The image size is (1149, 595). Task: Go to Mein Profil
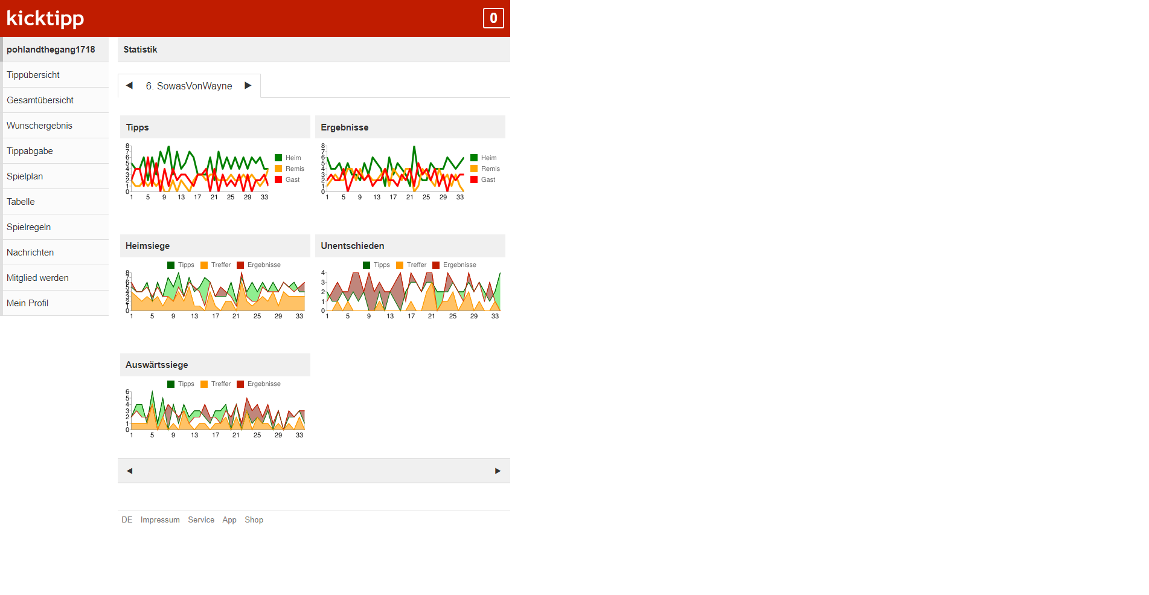point(27,303)
